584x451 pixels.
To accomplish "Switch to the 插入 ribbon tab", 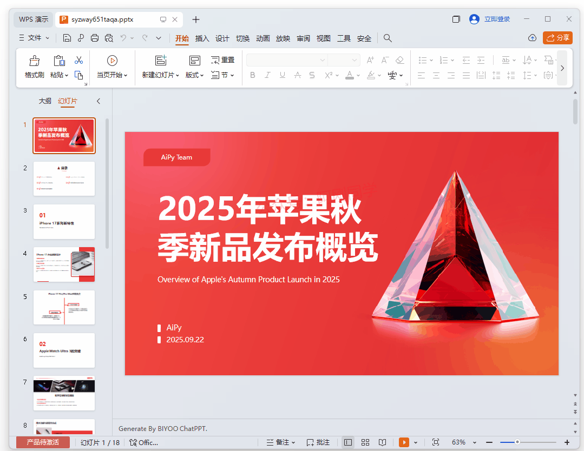I will (201, 38).
